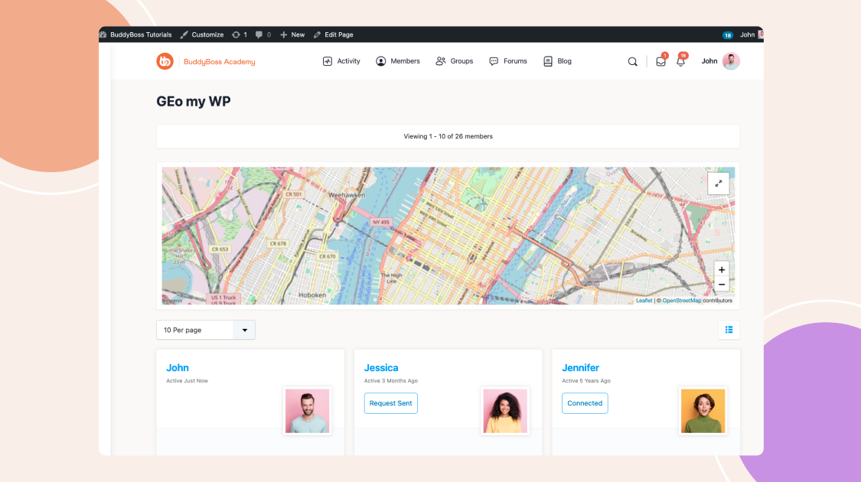Click the OpenStreetMap attribution link

681,300
